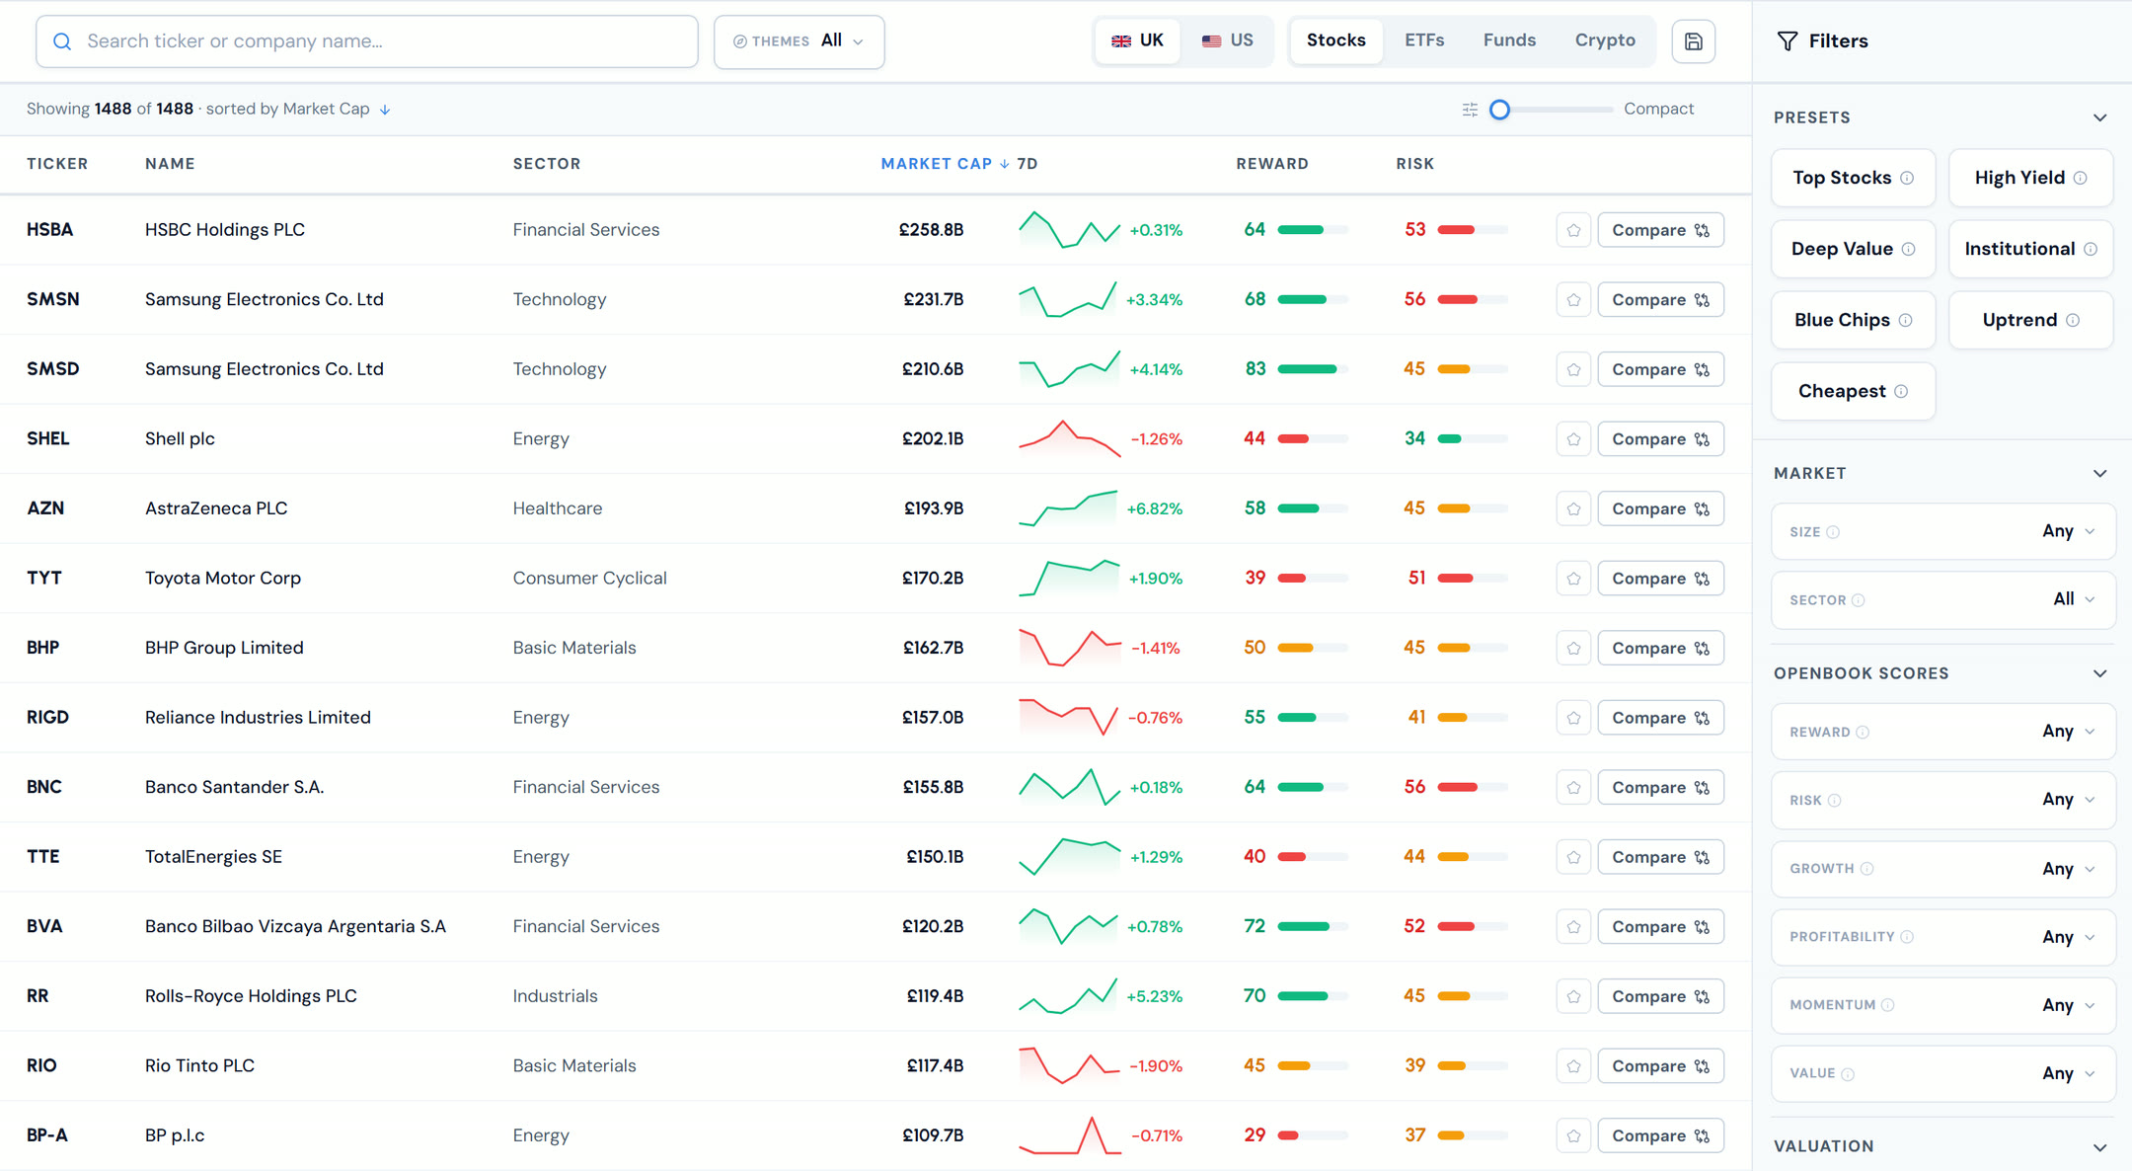Favorite Banco Santander S.A. with the star
2132x1171 pixels.
[x=1573, y=788]
